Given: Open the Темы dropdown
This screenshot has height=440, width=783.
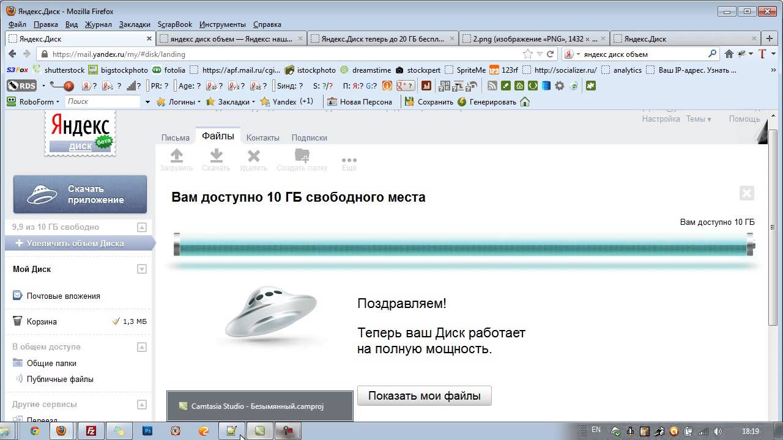Looking at the screenshot, I should pos(699,119).
